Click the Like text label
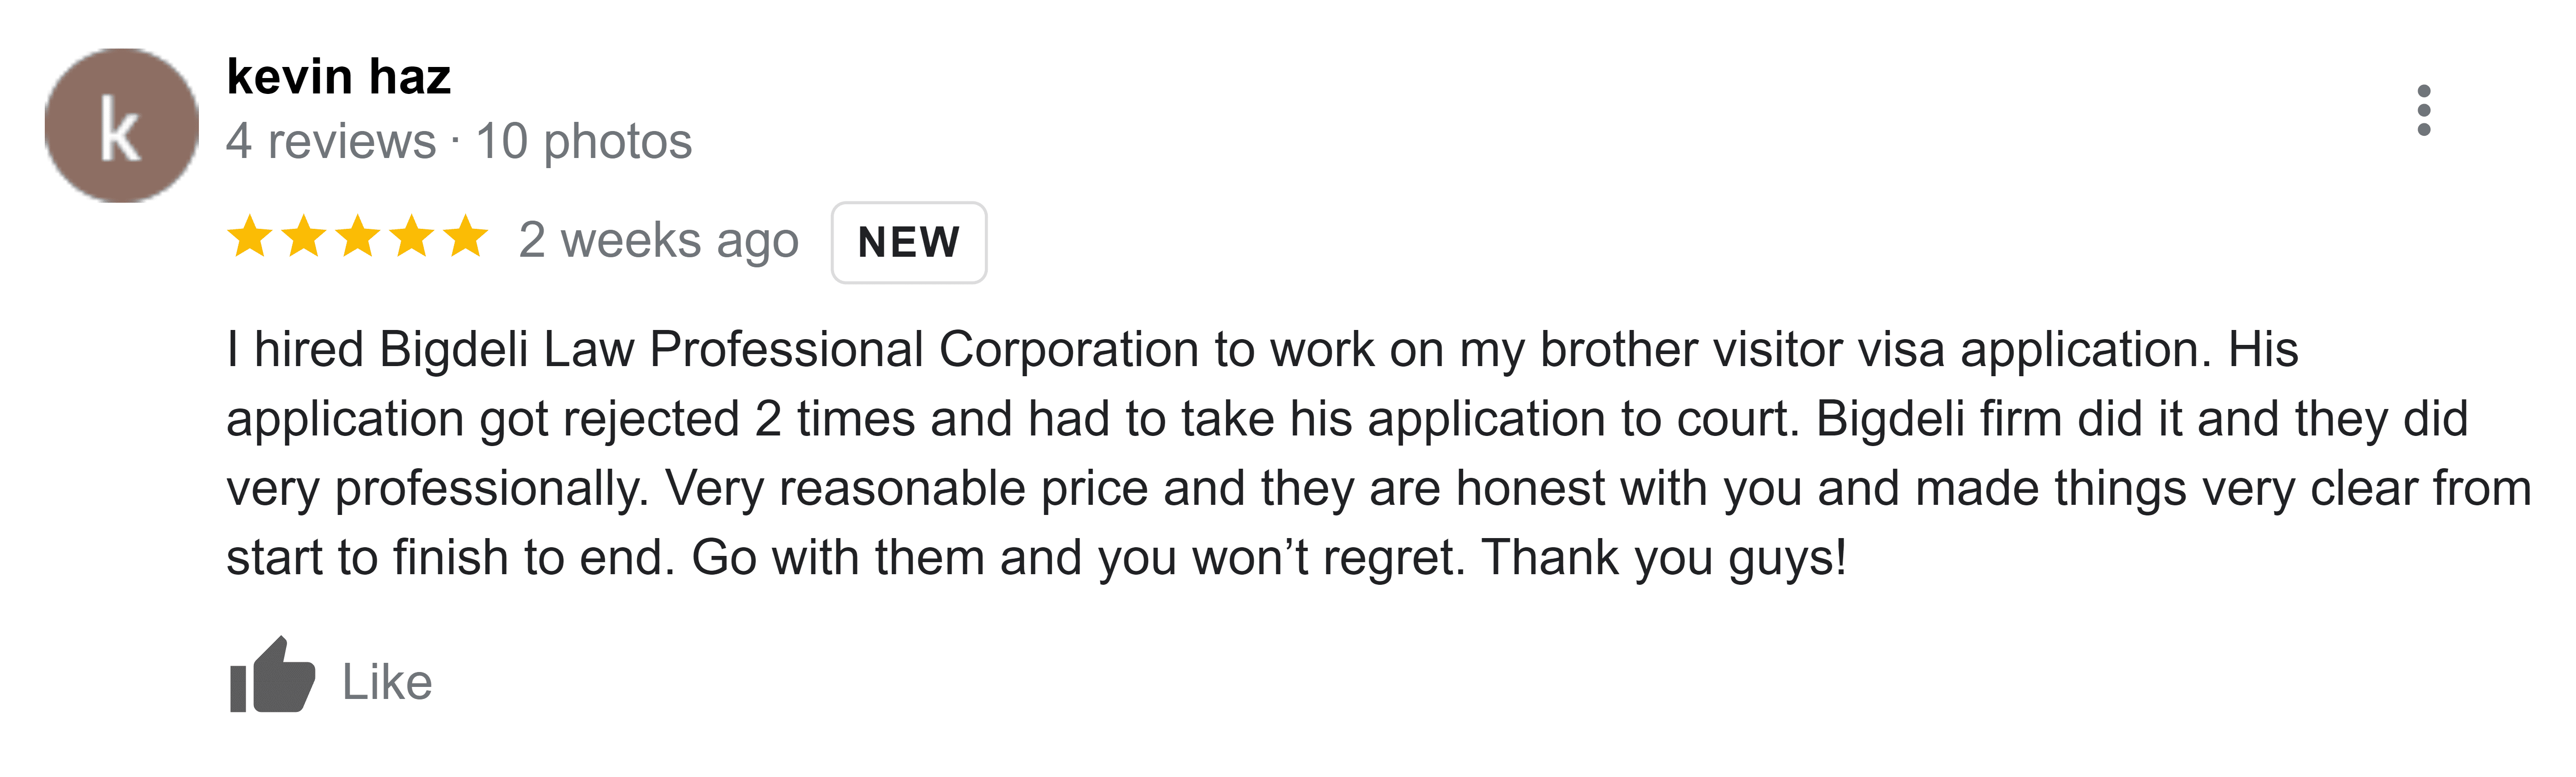This screenshot has width=2576, height=777. tap(387, 682)
